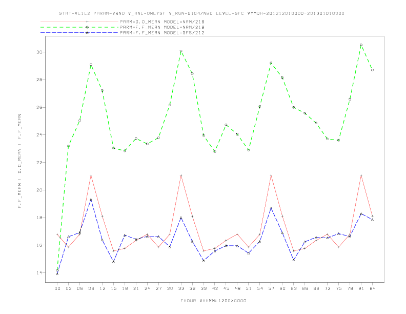Click x-axis forecast hour label 69
Image resolution: width=406 pixels, height=314 pixels.
click(x=316, y=288)
